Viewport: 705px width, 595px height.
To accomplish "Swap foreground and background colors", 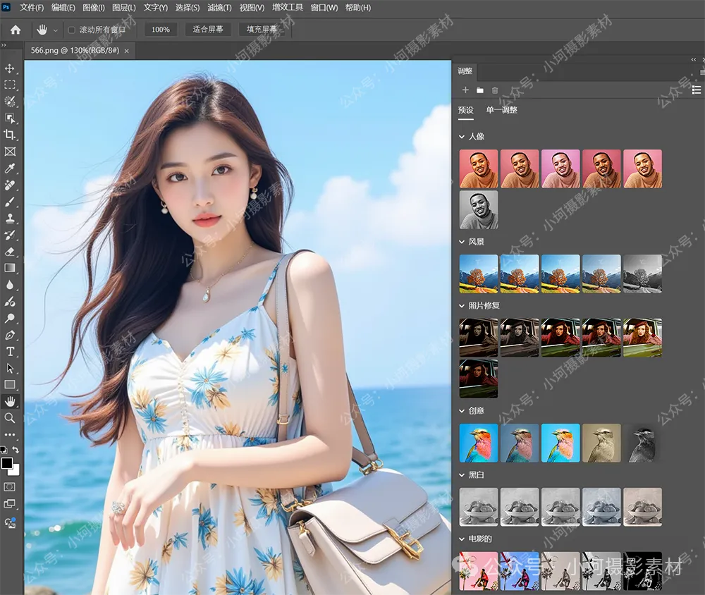I will 16,450.
